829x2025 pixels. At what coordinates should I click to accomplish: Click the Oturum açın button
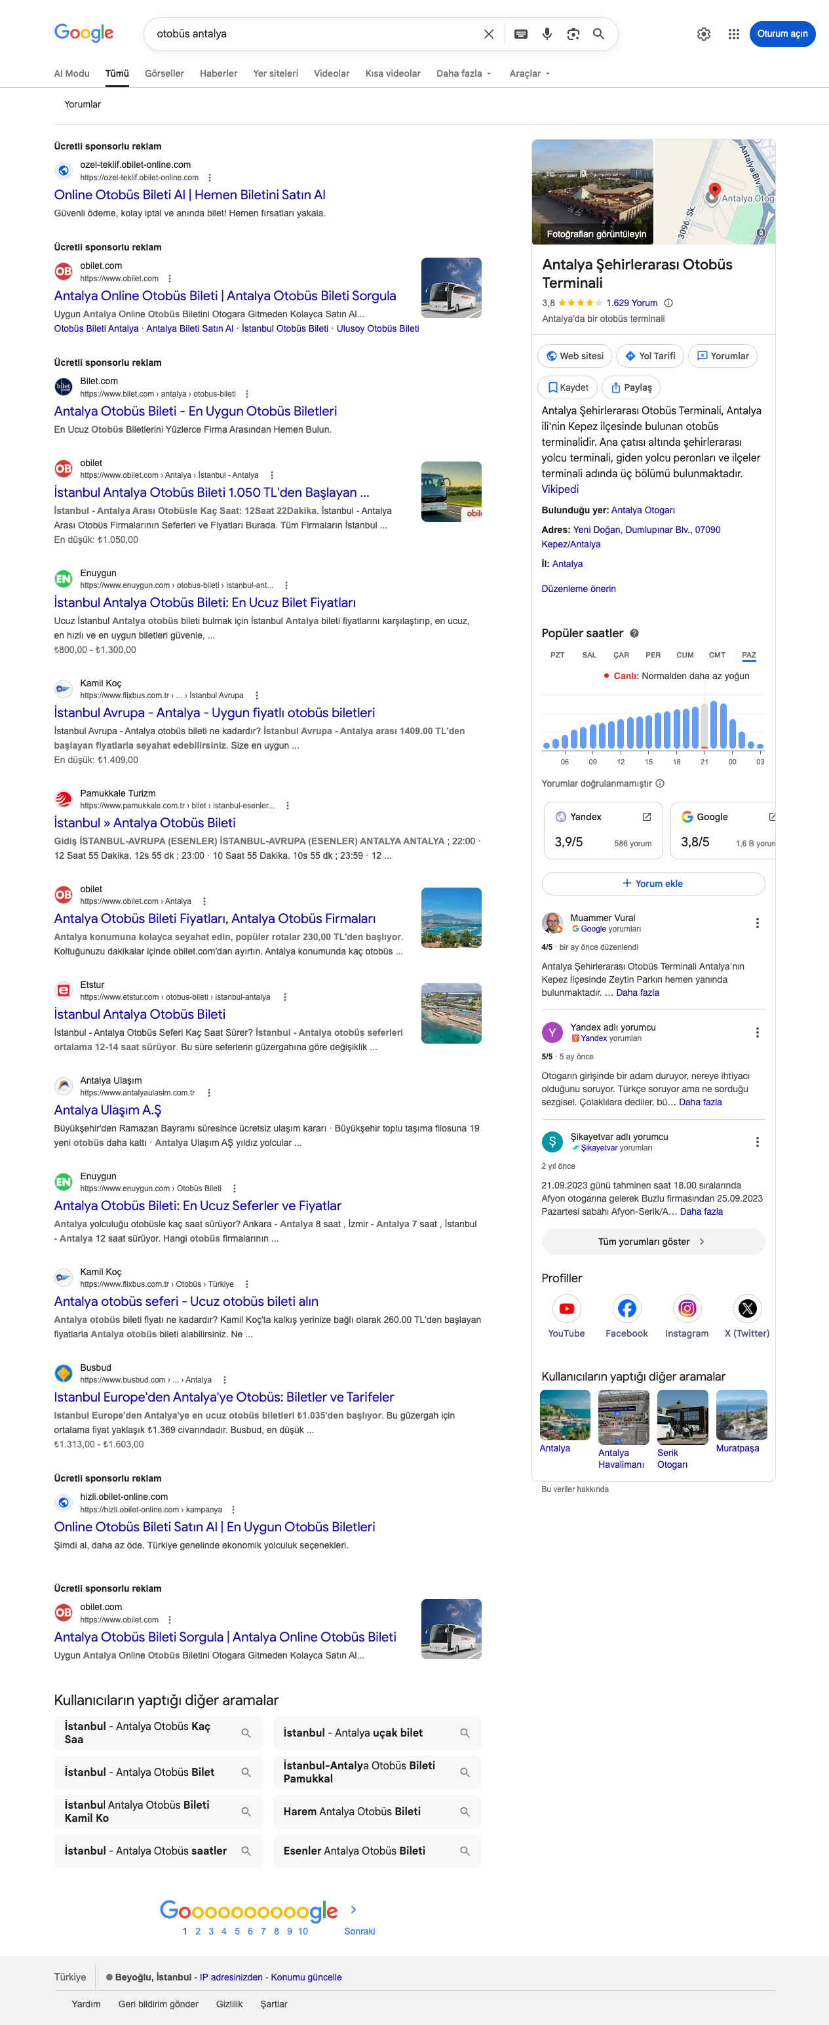coord(782,34)
